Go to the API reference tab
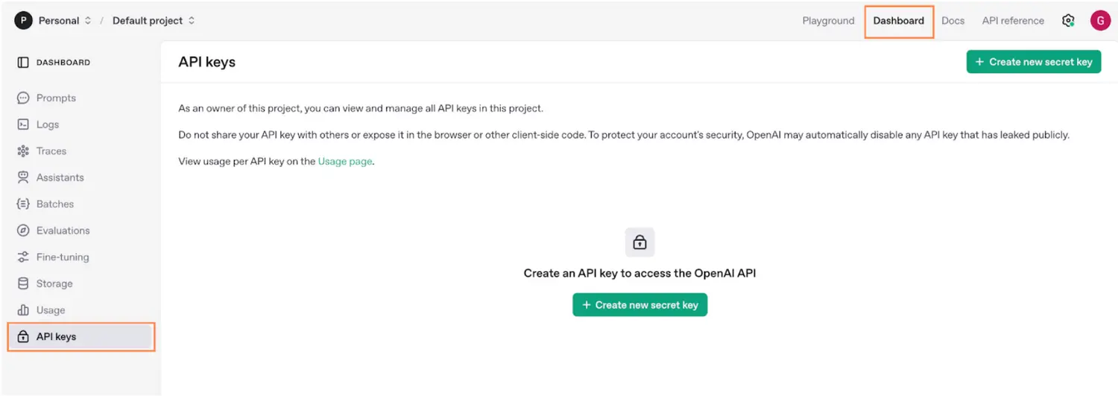Image resolution: width=1118 pixels, height=396 pixels. [x=1013, y=21]
